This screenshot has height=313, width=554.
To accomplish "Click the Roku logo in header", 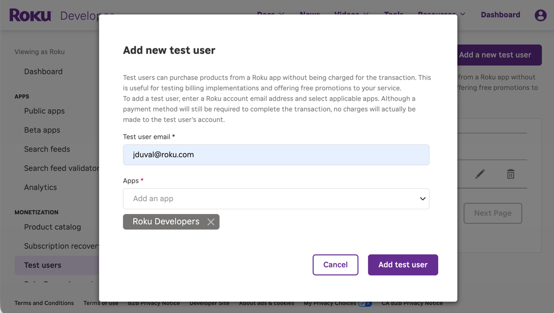I will [31, 15].
